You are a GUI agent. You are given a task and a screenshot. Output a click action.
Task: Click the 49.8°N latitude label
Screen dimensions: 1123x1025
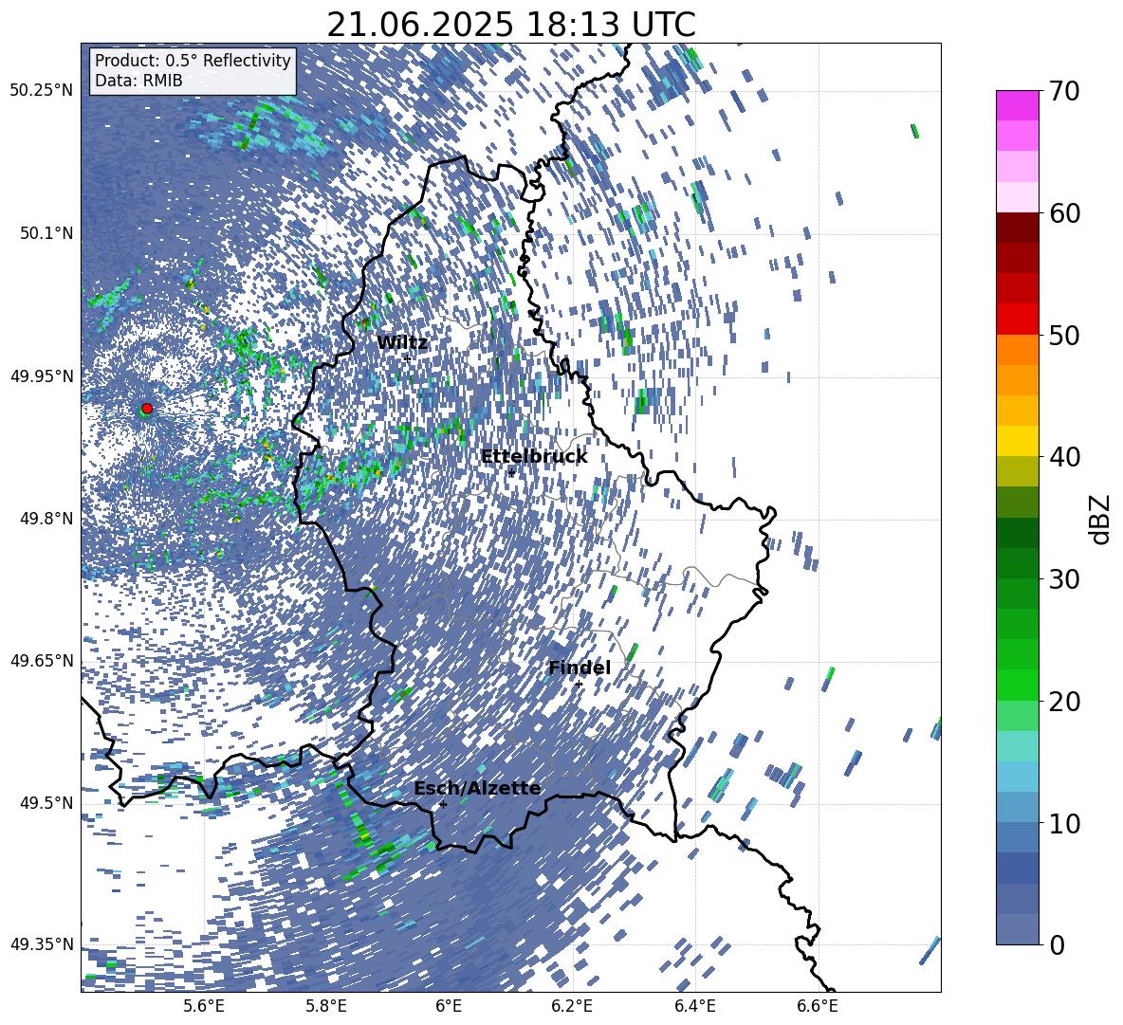(x=46, y=519)
